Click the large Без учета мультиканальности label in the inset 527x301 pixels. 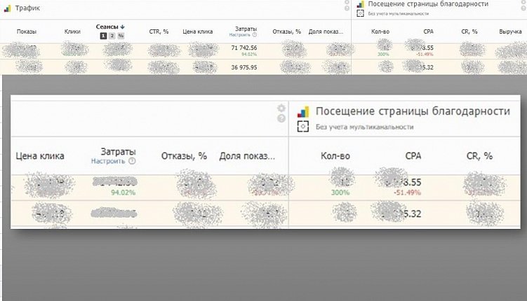(x=365, y=127)
